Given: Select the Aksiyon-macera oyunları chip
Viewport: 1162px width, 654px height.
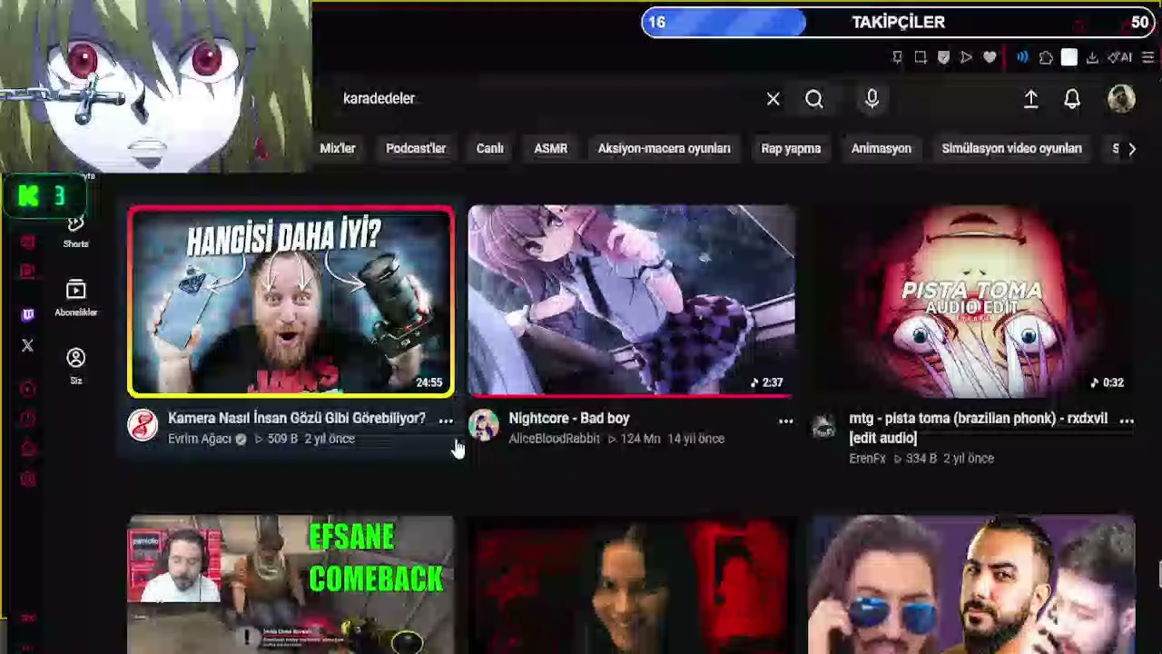Looking at the screenshot, I should pyautogui.click(x=665, y=149).
